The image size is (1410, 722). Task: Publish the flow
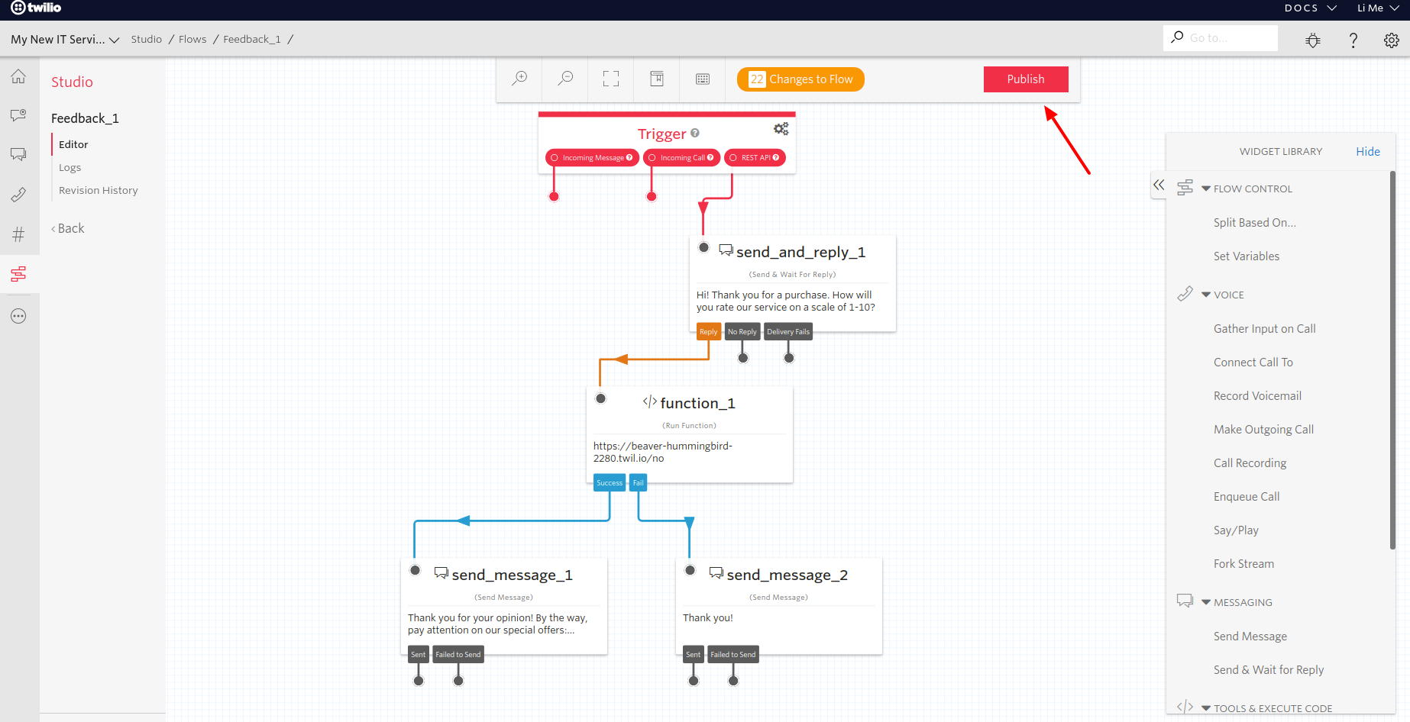click(x=1026, y=79)
